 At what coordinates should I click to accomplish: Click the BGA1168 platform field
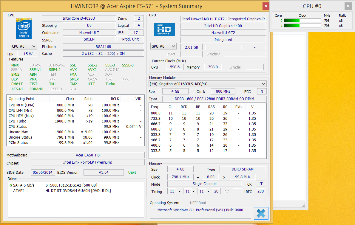click(103, 46)
